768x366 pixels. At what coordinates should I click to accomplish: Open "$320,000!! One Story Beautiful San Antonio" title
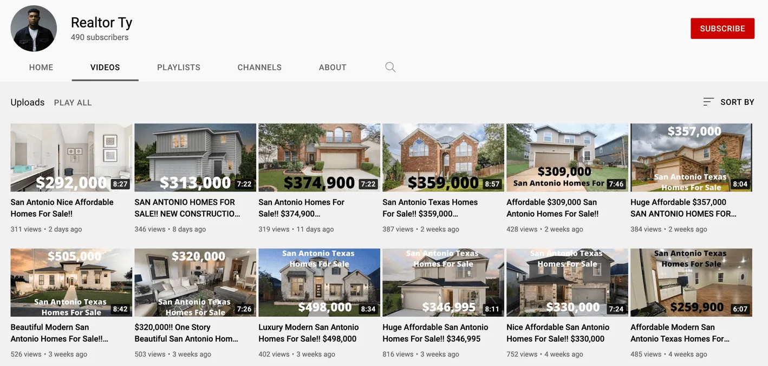(x=186, y=333)
